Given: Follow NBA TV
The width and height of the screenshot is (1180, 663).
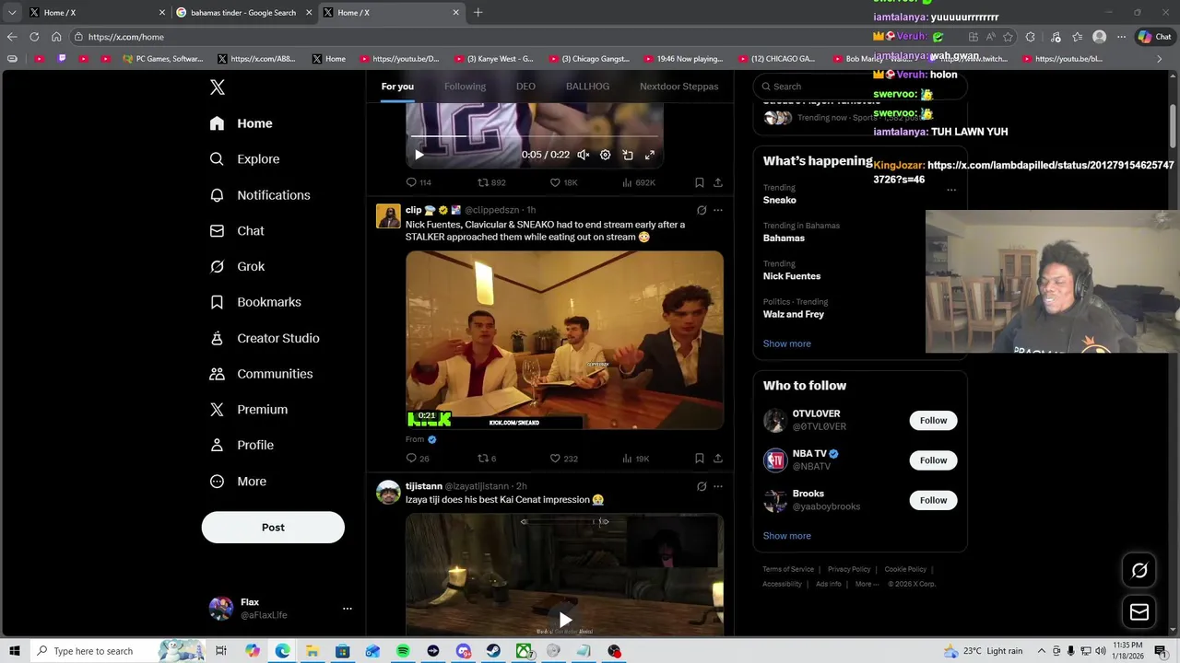Looking at the screenshot, I should pos(933,460).
